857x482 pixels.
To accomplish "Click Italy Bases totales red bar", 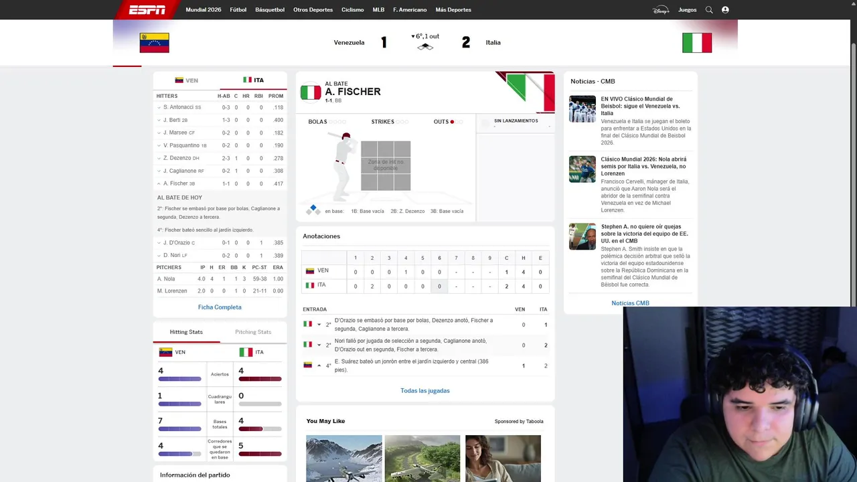I will tap(251, 429).
